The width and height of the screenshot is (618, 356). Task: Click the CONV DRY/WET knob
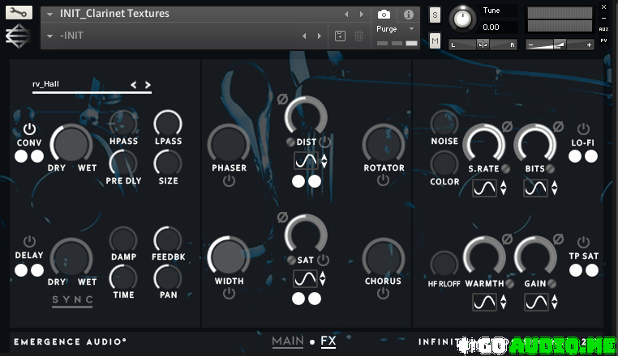71,144
